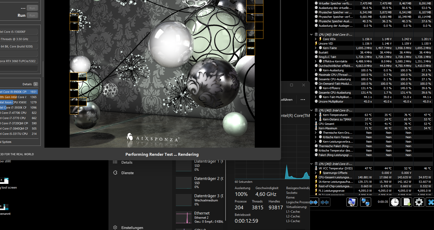Select the Intel Xeon CPU X5650 ranking row
Screen dimensions: 434x230
pyautogui.click(x=19, y=102)
